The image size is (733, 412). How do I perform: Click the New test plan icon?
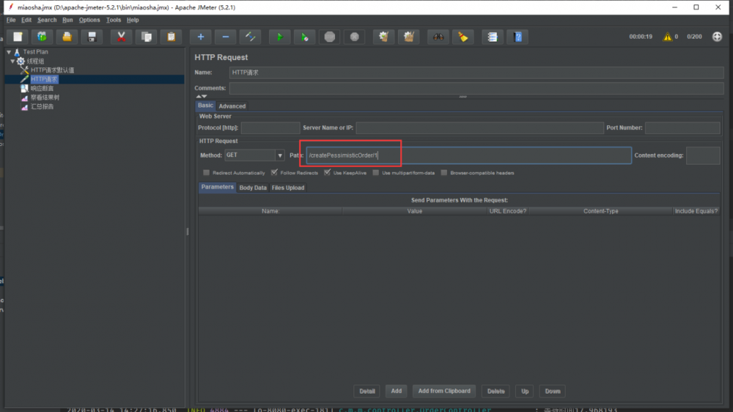(x=18, y=37)
